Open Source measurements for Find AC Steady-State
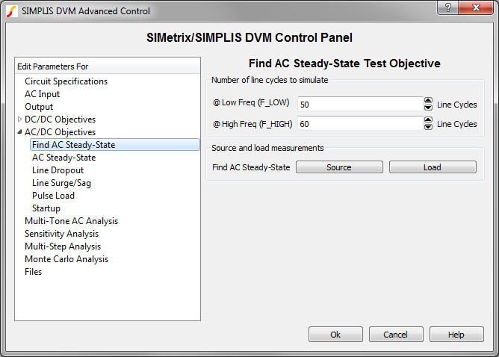 pyautogui.click(x=339, y=167)
